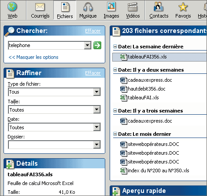Viewport: 207px width, 196px height.
Task: Click "Masquer les options" link
Action: coord(33,57)
